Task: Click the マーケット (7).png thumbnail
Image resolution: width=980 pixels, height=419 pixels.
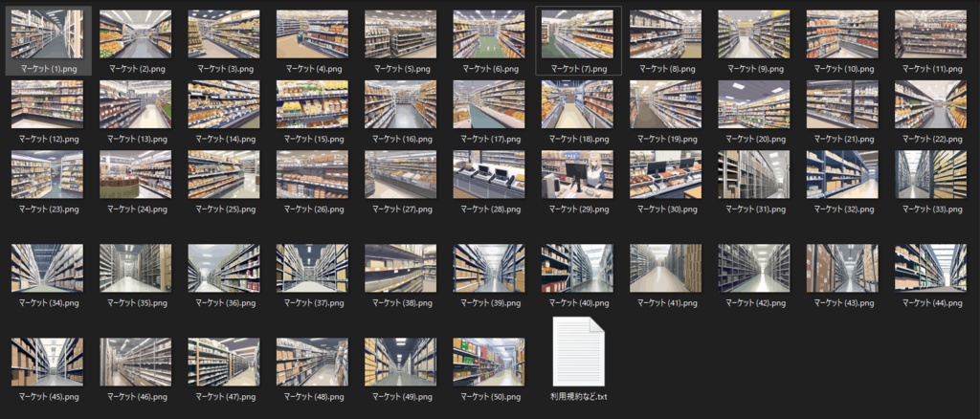Action: point(577,34)
